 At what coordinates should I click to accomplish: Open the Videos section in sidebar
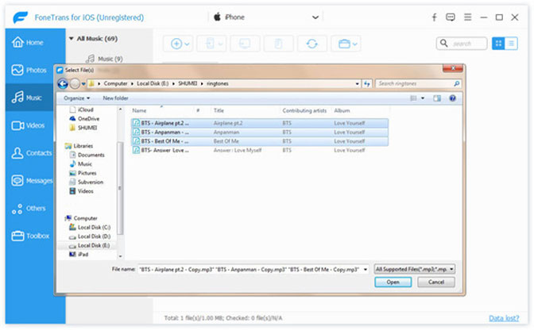29,125
